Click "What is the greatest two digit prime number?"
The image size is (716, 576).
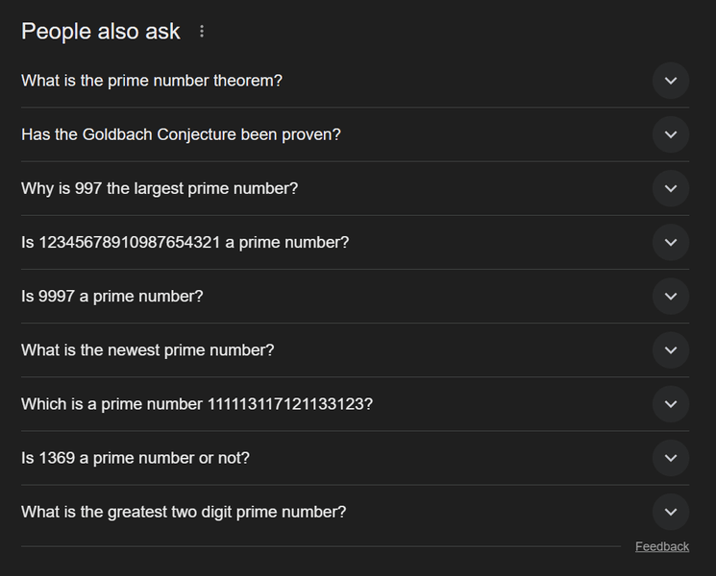tap(184, 512)
